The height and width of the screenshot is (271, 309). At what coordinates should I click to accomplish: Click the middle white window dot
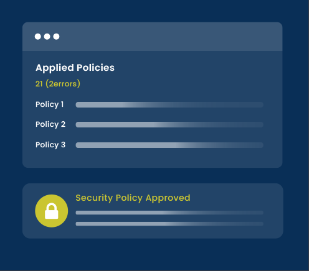click(47, 37)
